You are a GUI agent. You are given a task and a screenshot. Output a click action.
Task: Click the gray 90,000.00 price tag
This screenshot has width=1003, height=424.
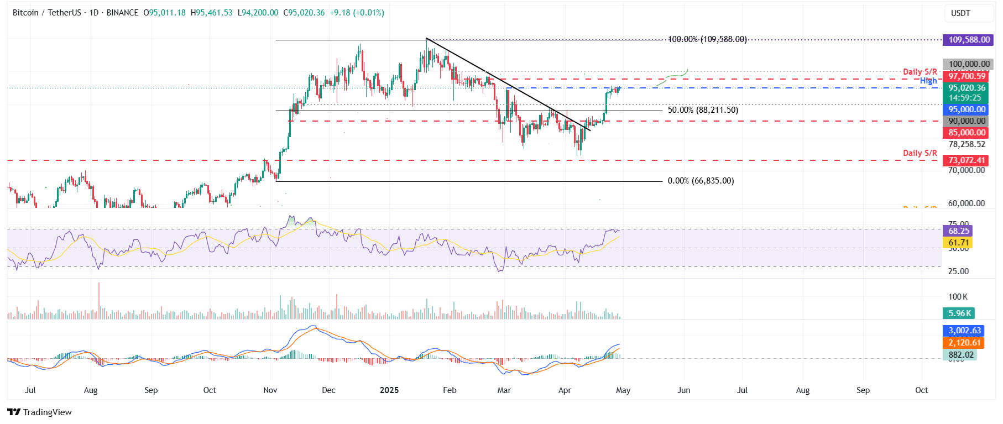click(966, 121)
